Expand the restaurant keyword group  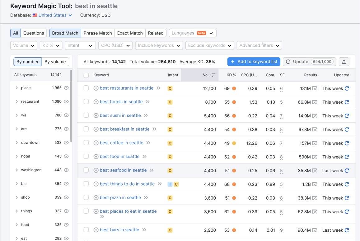pos(16,102)
